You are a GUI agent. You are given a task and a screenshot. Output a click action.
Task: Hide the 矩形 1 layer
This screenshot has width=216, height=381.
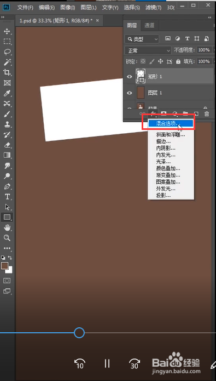[x=130, y=77]
